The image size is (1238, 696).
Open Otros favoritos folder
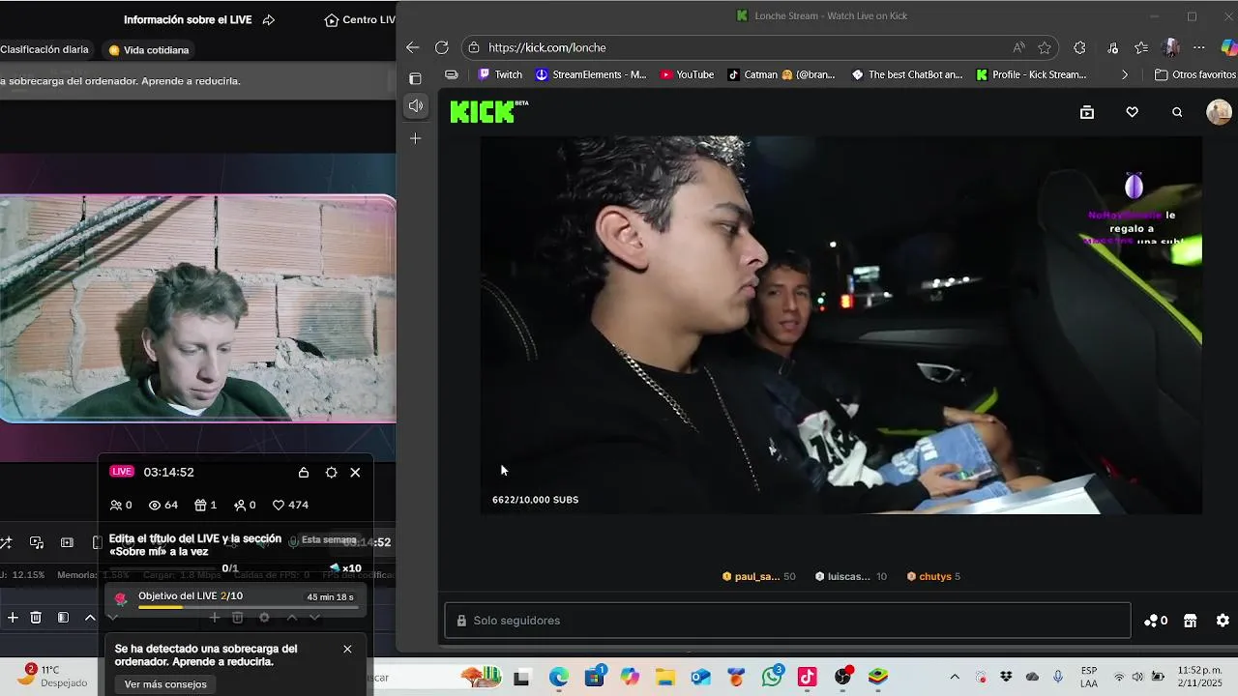pyautogui.click(x=1195, y=74)
